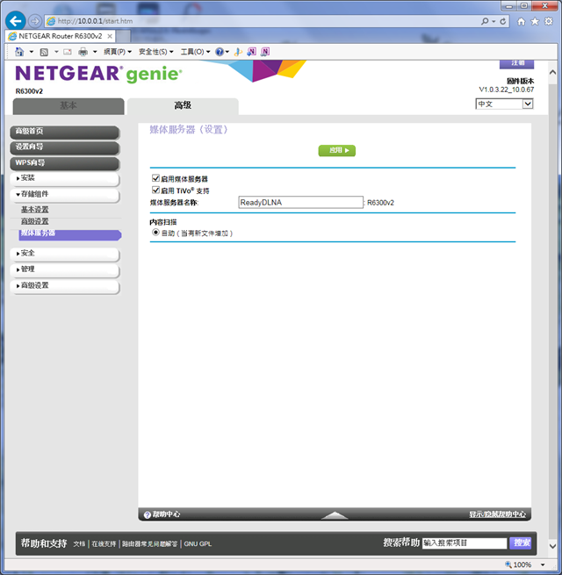Image resolution: width=562 pixels, height=575 pixels.
Task: Click the OneNote Send icon
Action: 252,52
